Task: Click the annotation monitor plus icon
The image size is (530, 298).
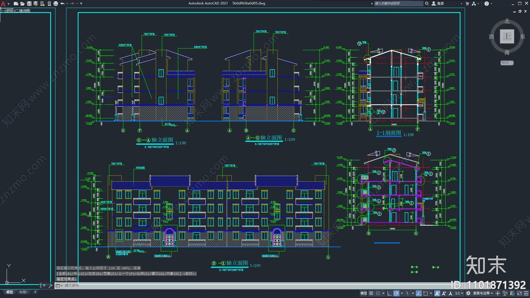Action: coord(498,293)
